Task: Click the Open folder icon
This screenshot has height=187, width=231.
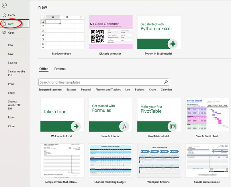Action: pyautogui.click(x=4, y=32)
